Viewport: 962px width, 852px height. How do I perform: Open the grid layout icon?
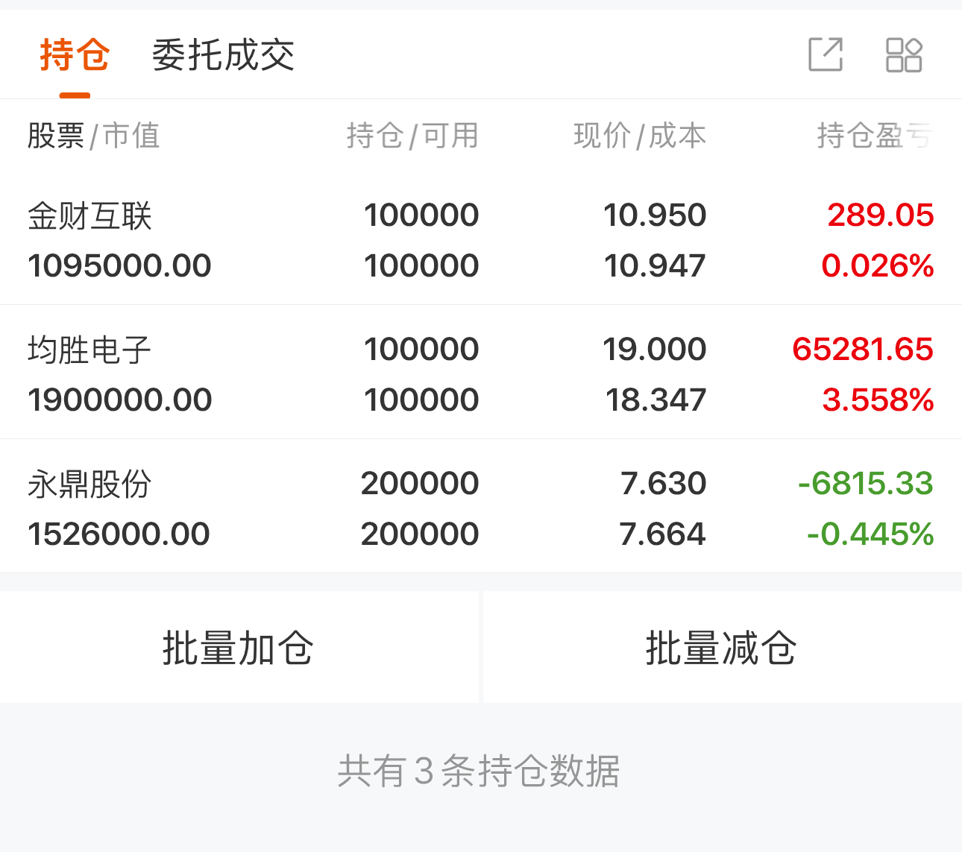[904, 54]
